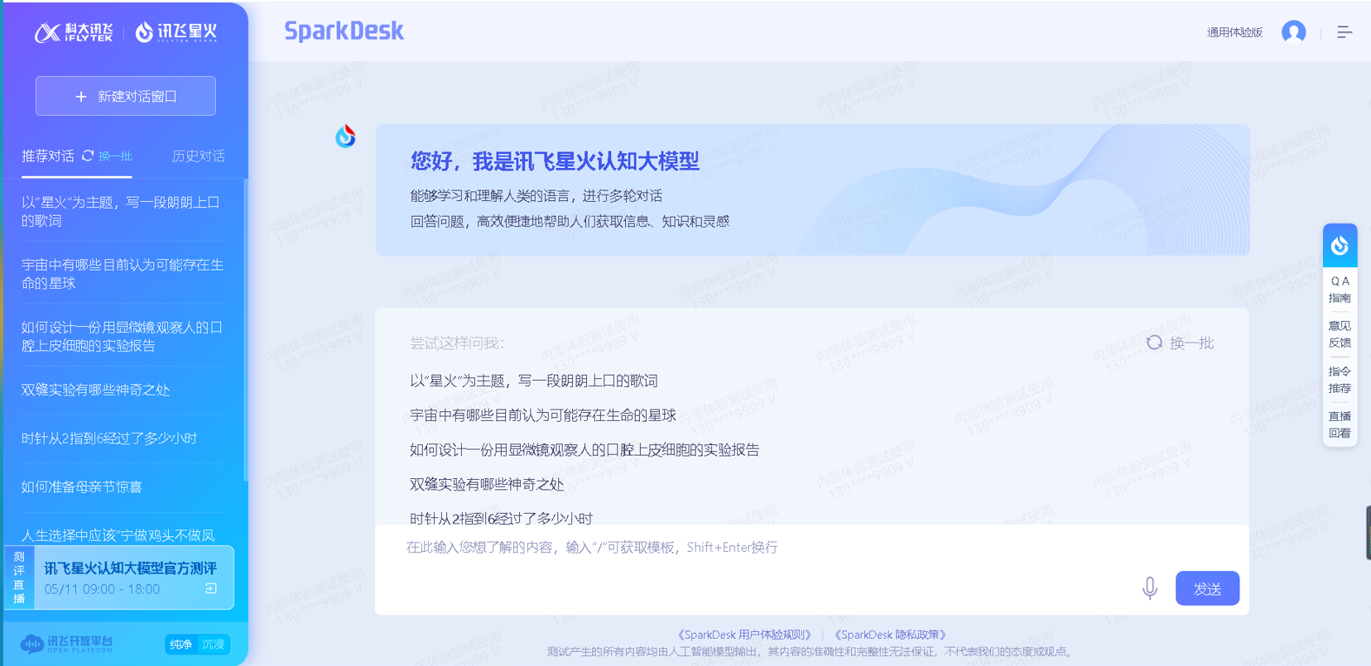
Task: Ask suggested 时针从2指到6 question in main panel
Action: point(502,519)
